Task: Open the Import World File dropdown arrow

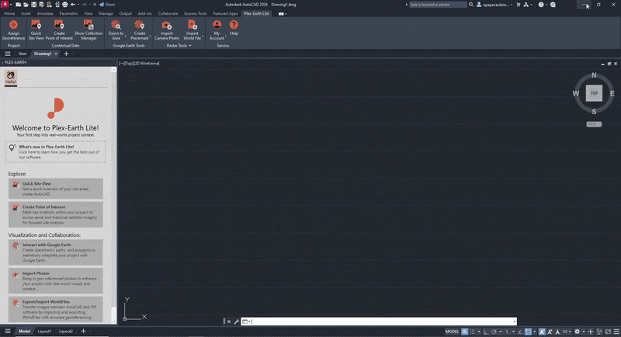Action: tap(203, 36)
